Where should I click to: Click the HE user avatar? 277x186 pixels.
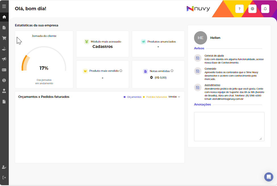tap(201, 38)
